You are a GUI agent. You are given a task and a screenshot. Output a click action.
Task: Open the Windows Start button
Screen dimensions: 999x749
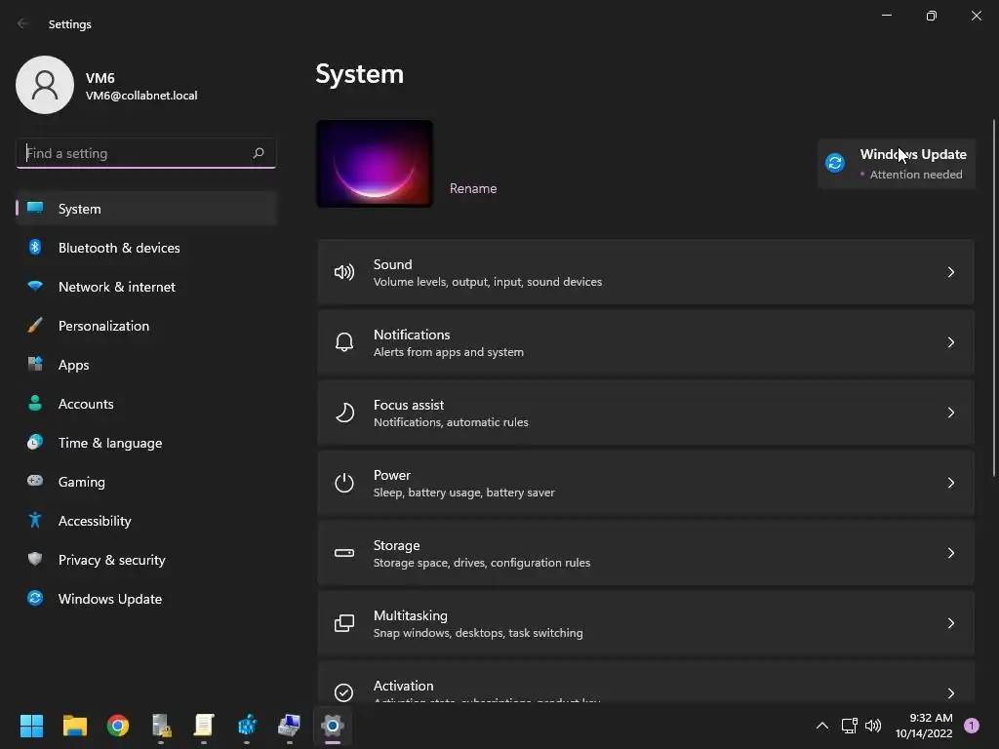(x=31, y=726)
